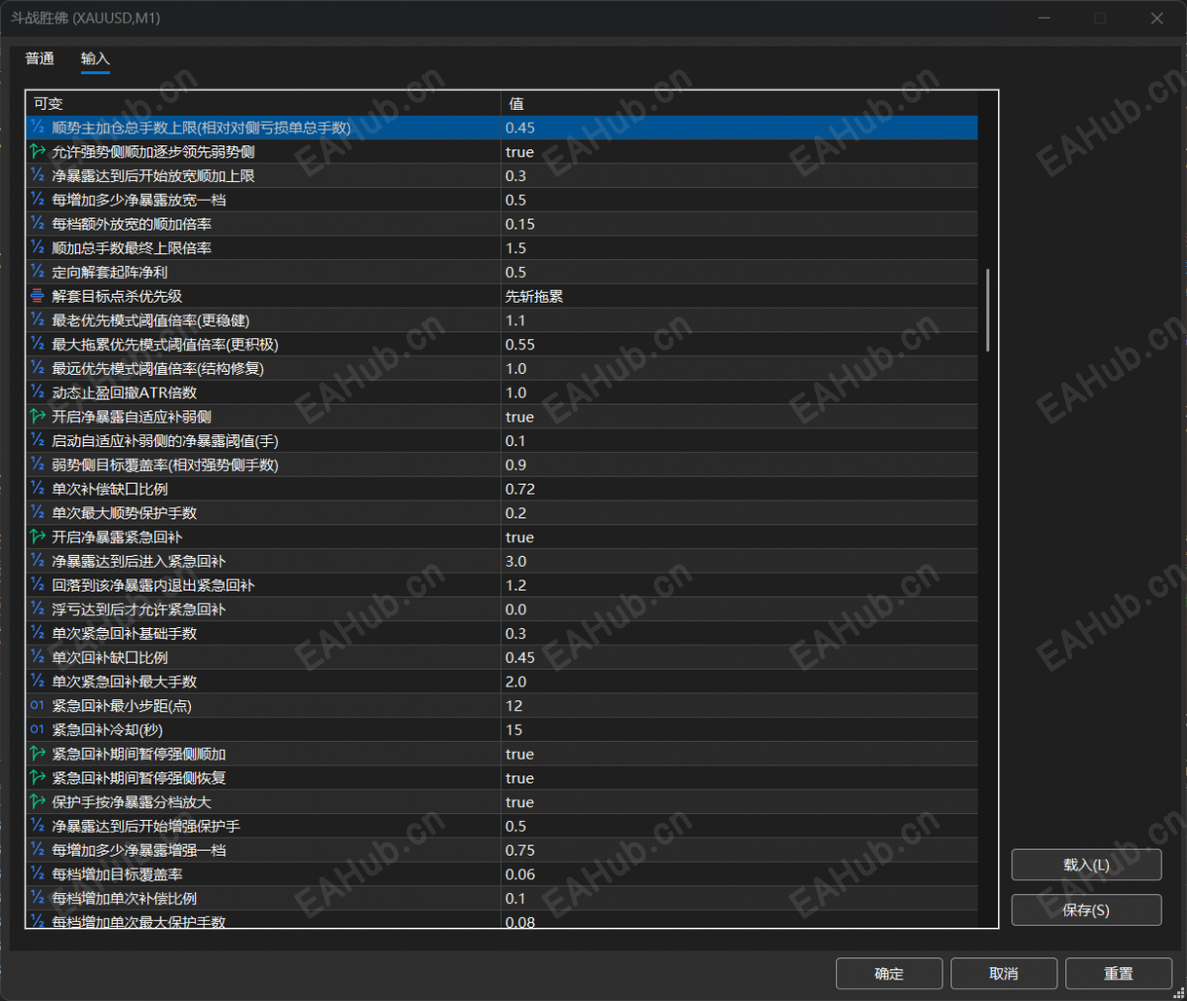
Task: Click the icon beside 每增加多少净暴露放宽一档
Action: click(38, 200)
